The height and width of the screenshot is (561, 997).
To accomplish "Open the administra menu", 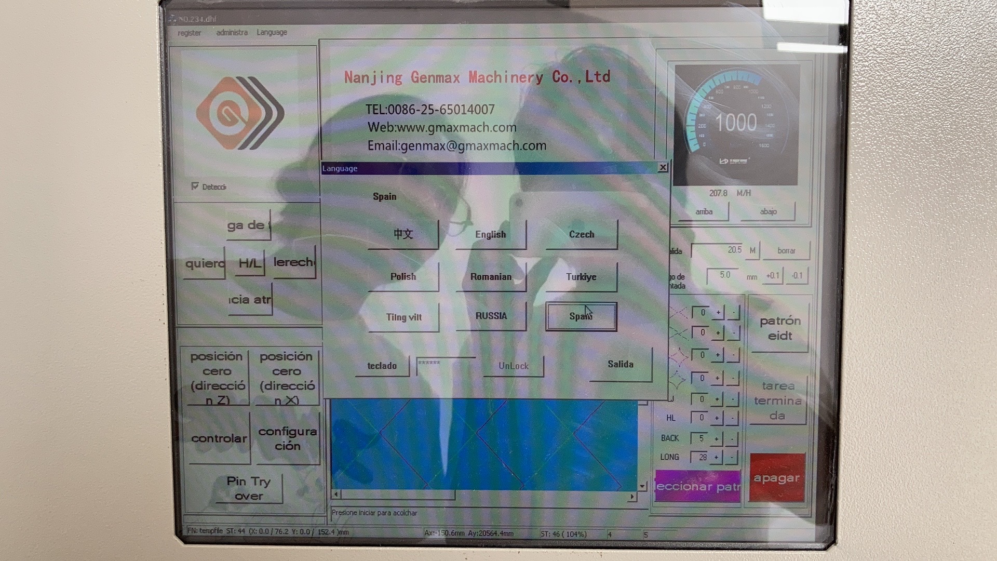I will [x=232, y=32].
